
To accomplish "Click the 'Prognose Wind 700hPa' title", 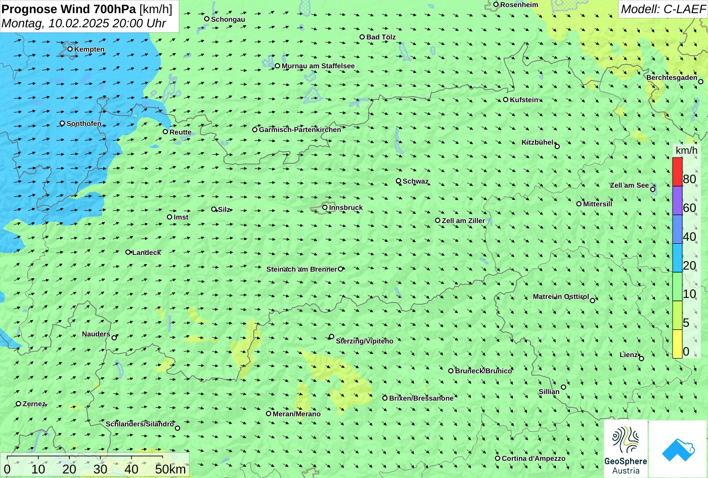I will click(69, 9).
